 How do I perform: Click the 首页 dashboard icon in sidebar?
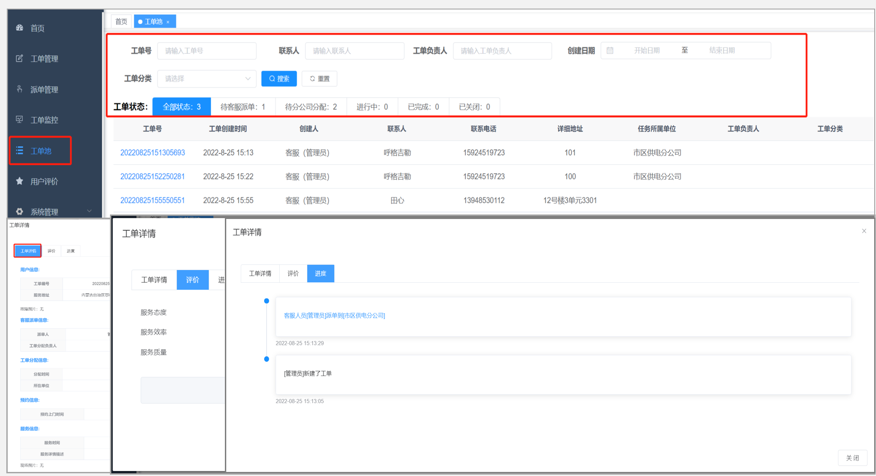click(19, 28)
